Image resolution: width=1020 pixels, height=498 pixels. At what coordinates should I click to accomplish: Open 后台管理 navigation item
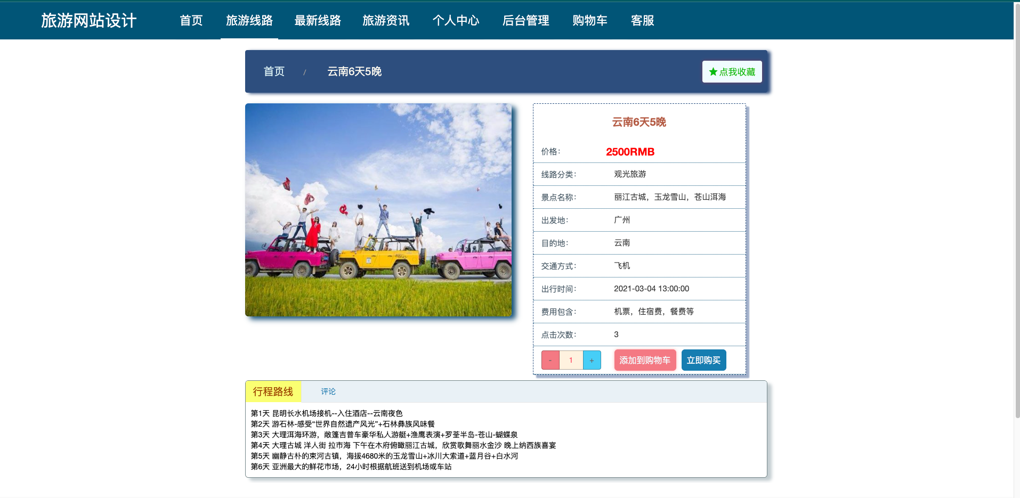pyautogui.click(x=526, y=20)
